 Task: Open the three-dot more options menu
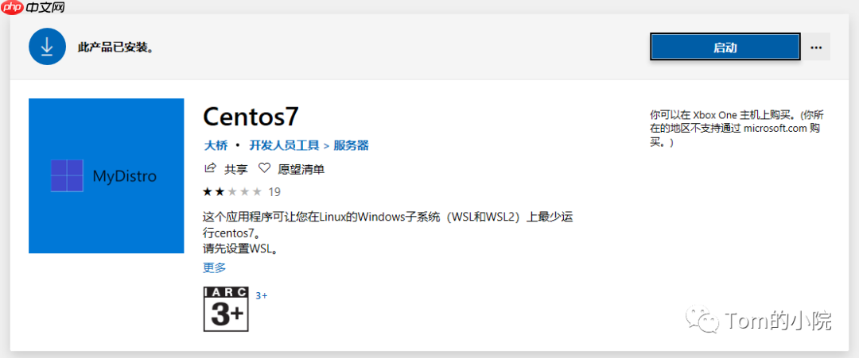point(816,48)
